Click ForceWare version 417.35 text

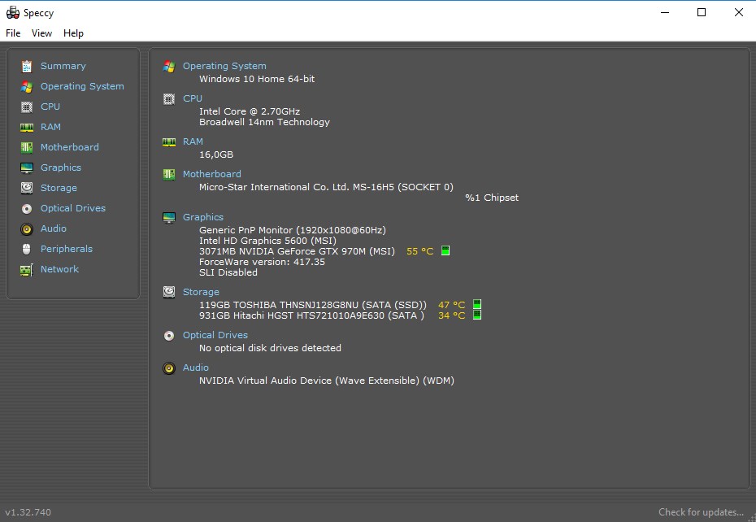point(263,262)
